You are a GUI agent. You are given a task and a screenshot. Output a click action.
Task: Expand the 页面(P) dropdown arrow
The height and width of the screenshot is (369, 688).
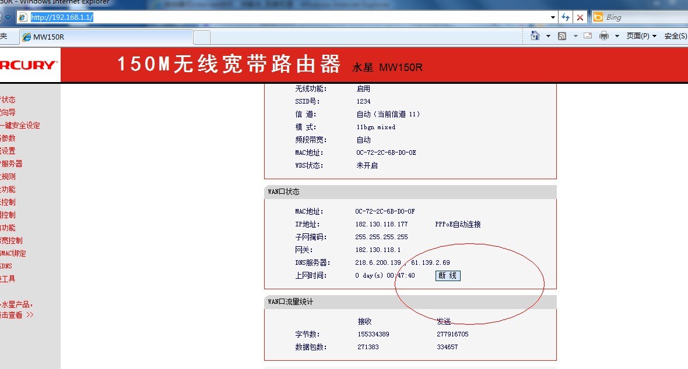pos(654,36)
